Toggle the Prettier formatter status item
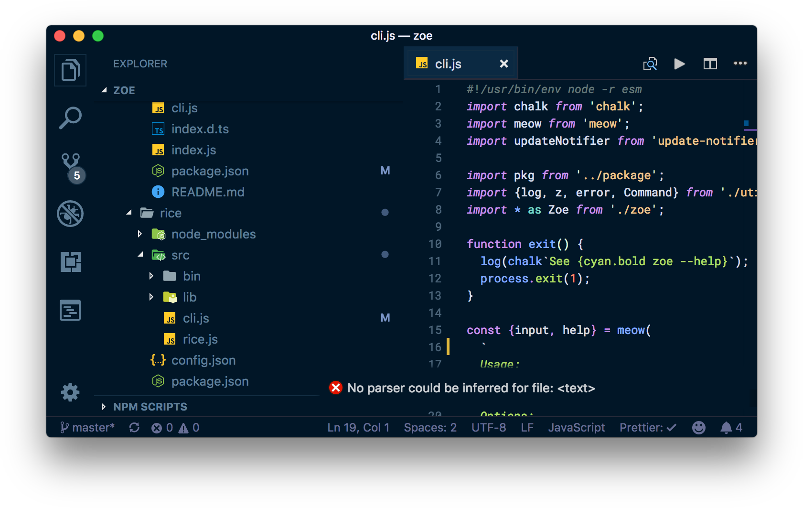The height and width of the screenshot is (508, 803). 648,427
